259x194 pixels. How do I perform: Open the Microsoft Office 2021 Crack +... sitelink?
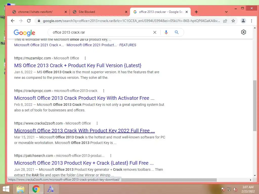tap(39, 45)
